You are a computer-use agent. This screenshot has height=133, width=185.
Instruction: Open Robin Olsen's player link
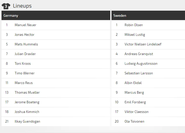[x=134, y=25]
